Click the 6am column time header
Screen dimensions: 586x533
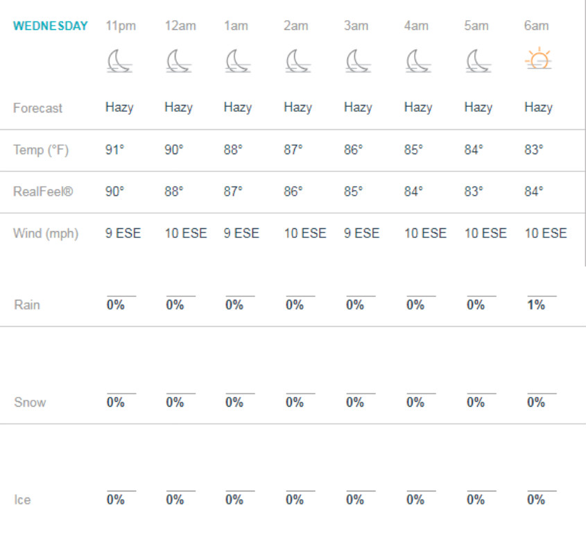coord(536,26)
